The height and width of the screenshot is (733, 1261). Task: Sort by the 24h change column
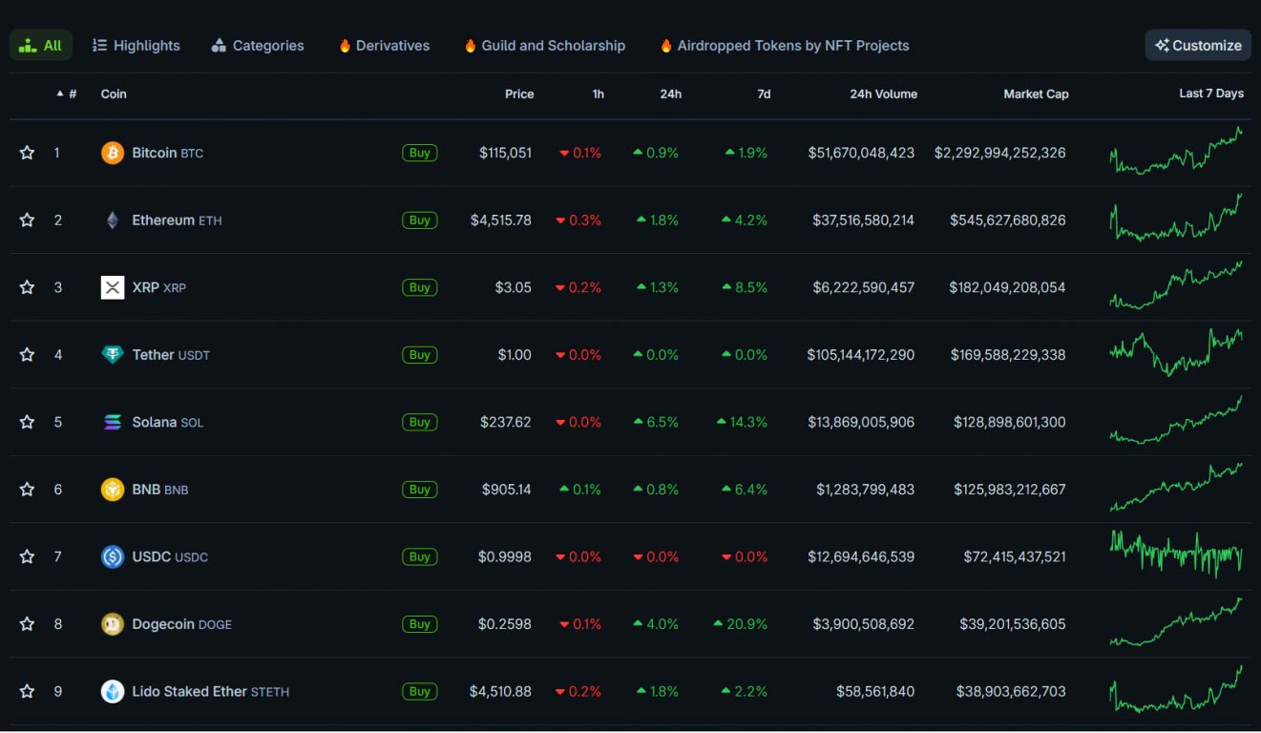671,94
